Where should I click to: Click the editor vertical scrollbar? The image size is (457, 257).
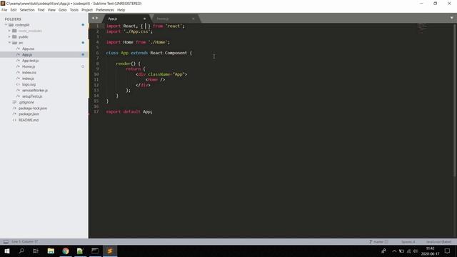coord(455,100)
